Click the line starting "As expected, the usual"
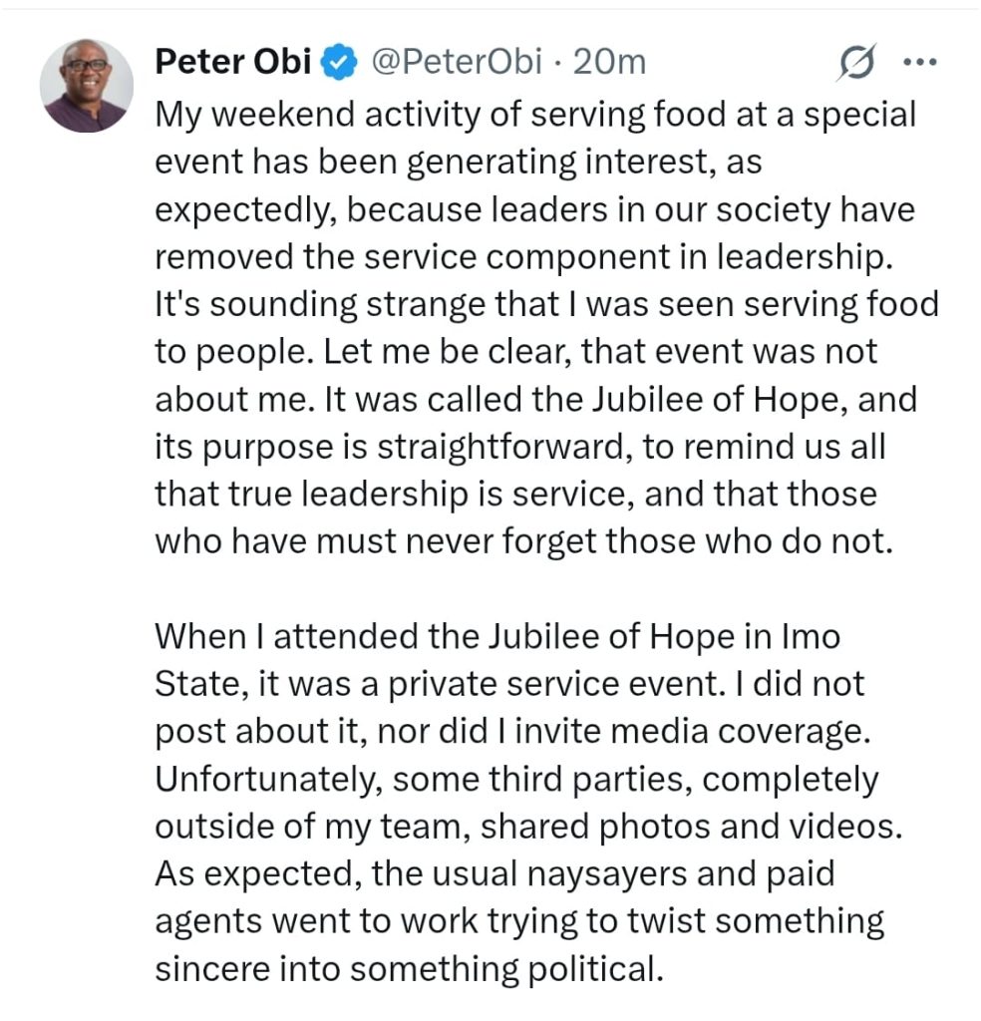 [x=494, y=873]
